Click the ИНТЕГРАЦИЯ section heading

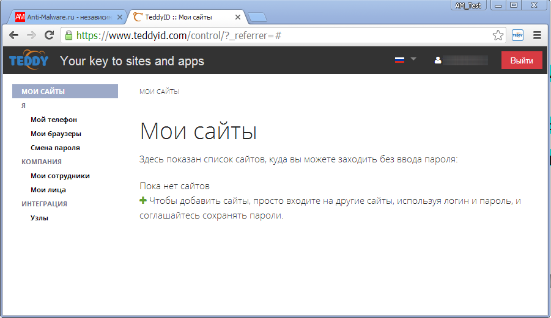point(44,204)
